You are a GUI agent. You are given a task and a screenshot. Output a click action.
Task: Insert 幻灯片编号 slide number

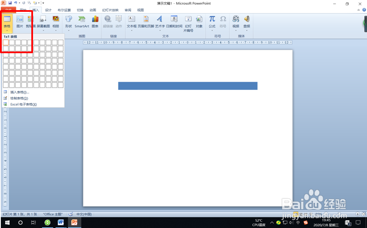pos(188,23)
